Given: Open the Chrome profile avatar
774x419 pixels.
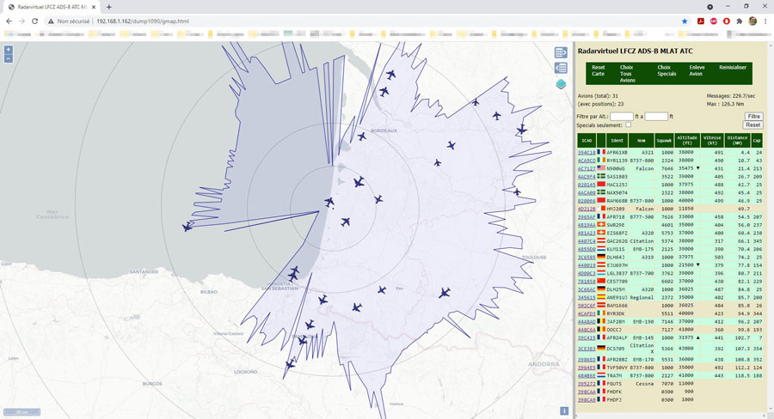Looking at the screenshot, I should pos(752,21).
